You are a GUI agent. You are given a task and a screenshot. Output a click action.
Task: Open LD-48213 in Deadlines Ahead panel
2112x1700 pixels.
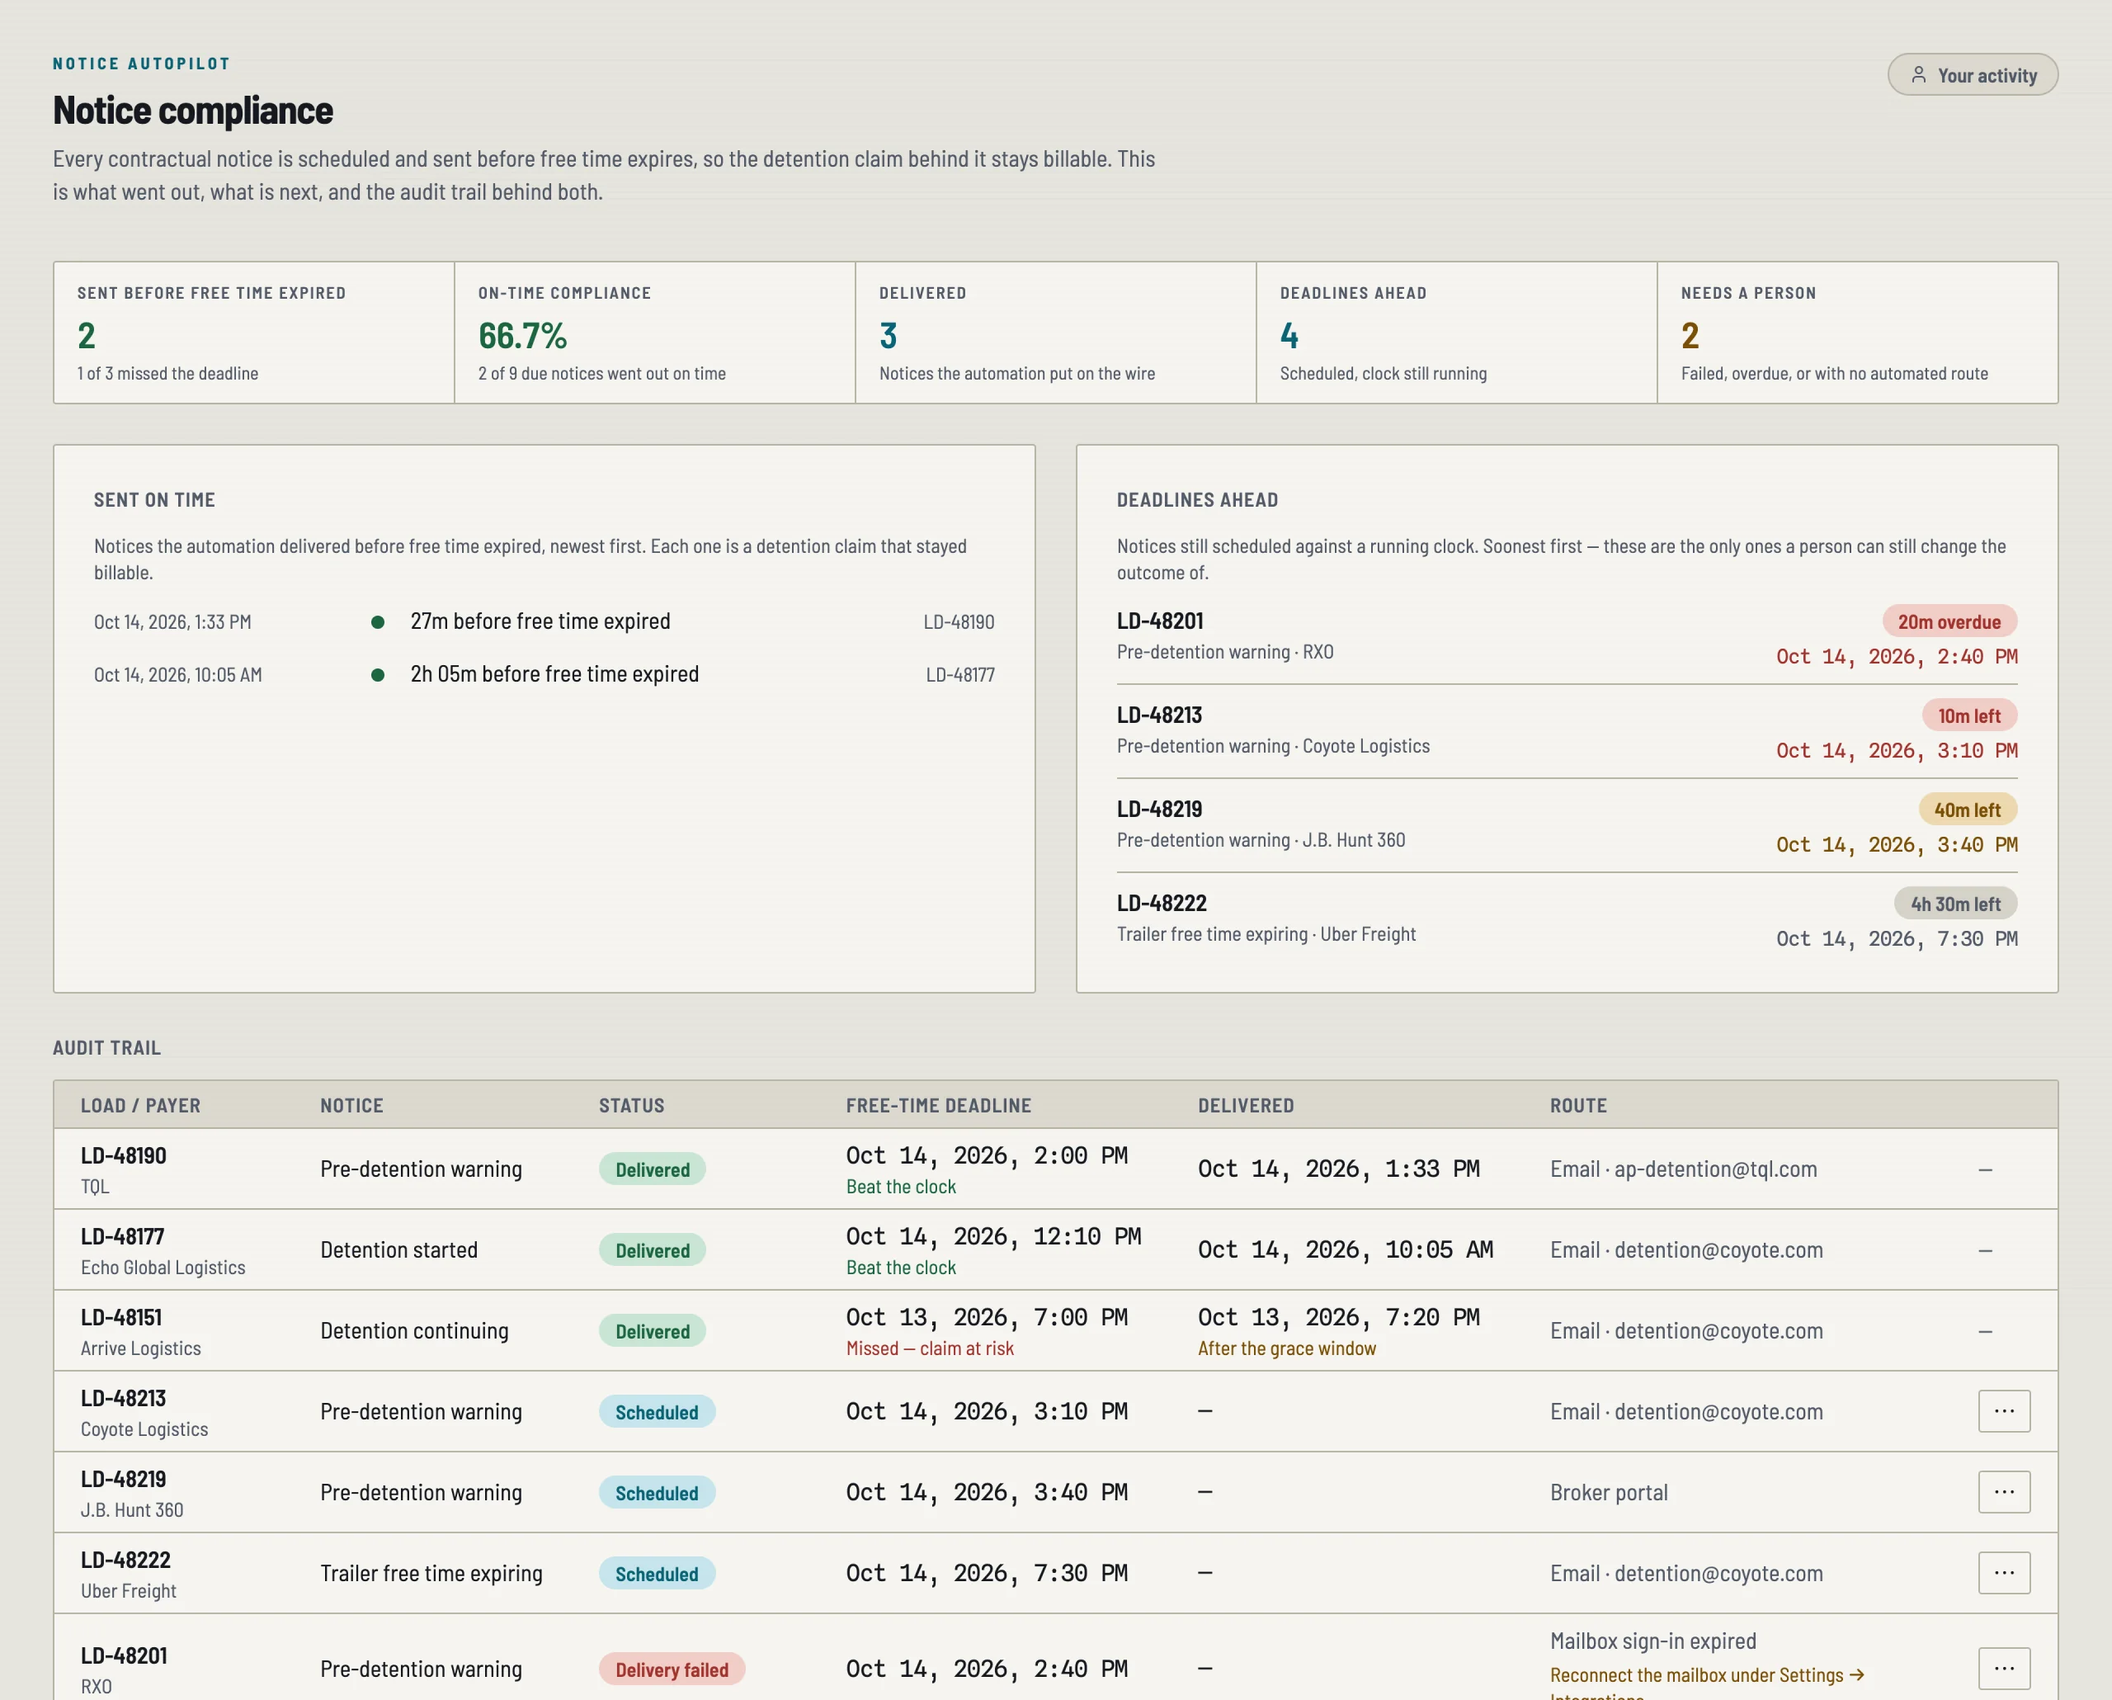(x=1159, y=715)
